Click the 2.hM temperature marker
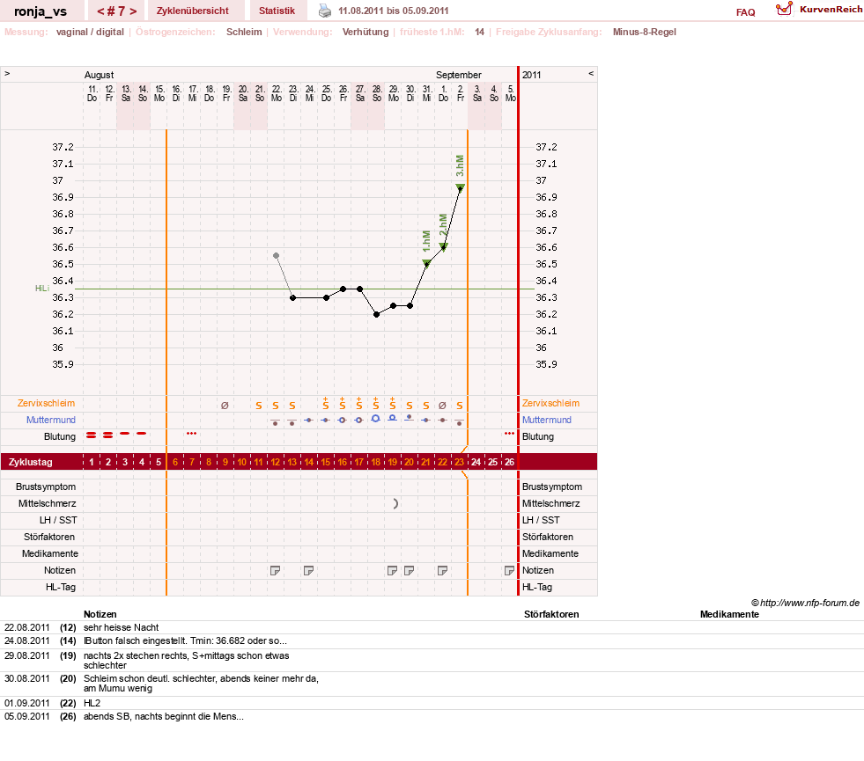Viewport: 864px width, 761px height. point(444,246)
